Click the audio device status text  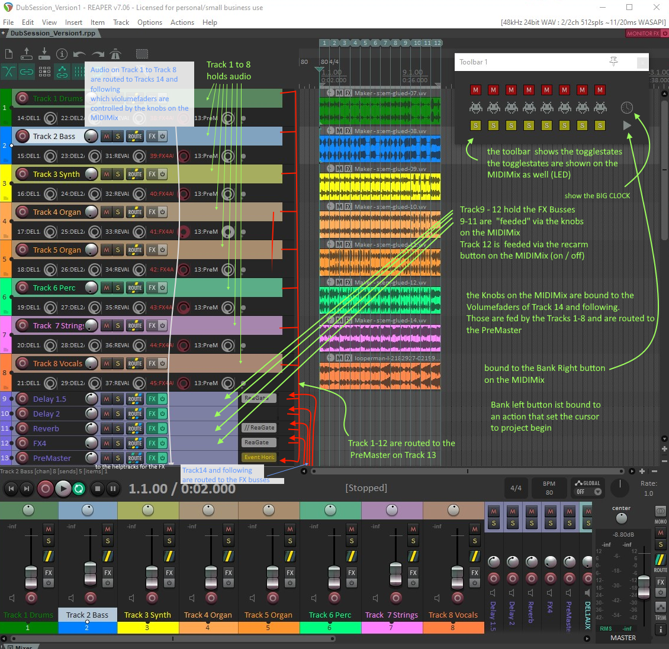pos(583,22)
